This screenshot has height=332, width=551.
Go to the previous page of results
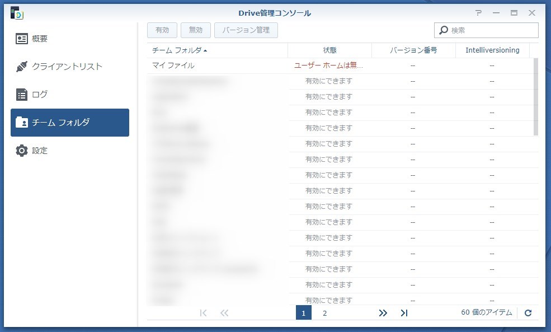point(224,313)
